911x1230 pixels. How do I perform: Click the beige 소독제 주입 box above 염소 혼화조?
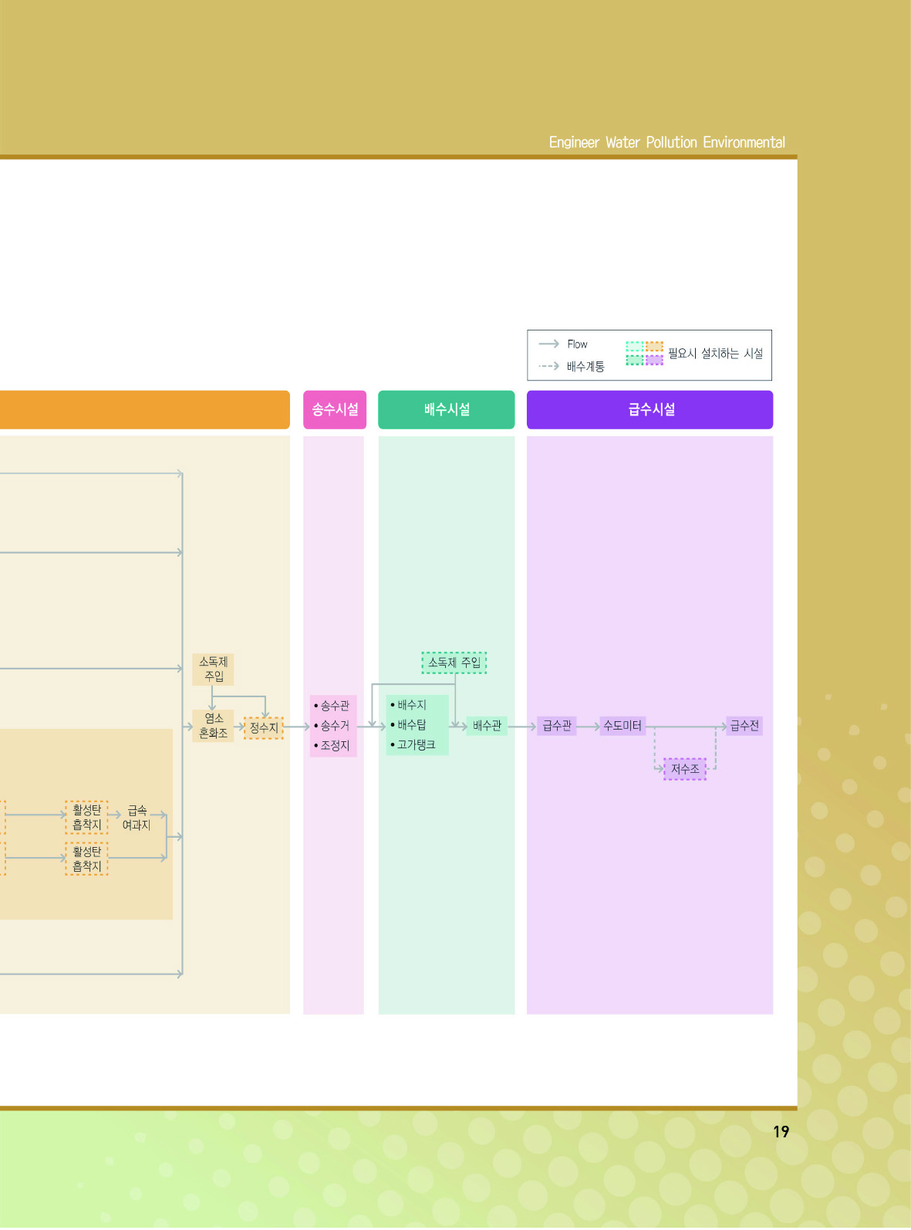tap(213, 669)
